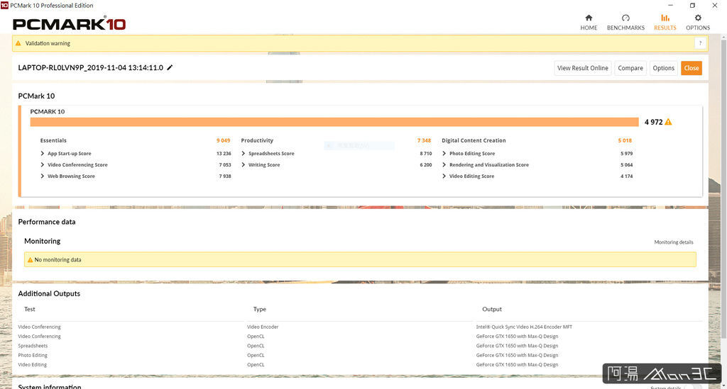The width and height of the screenshot is (727, 389).
Task: Click the question mark help button
Action: (x=700, y=43)
